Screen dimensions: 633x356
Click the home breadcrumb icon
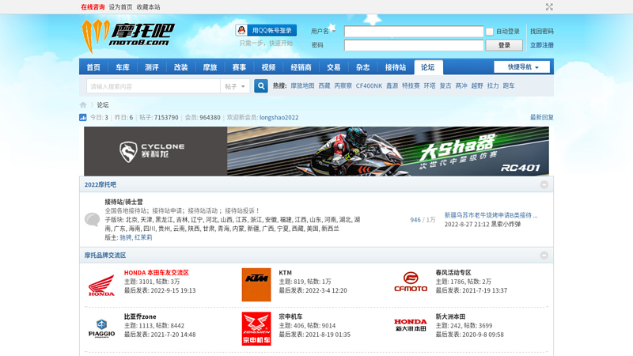pos(83,105)
